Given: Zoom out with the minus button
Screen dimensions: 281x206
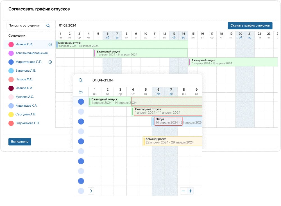Looking at the screenshot, I should [183, 191].
